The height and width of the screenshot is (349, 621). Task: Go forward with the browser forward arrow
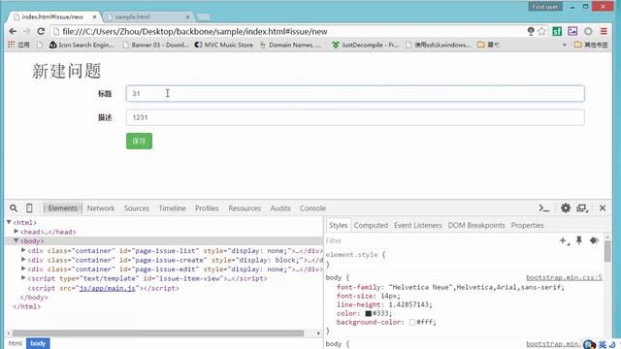[26, 31]
